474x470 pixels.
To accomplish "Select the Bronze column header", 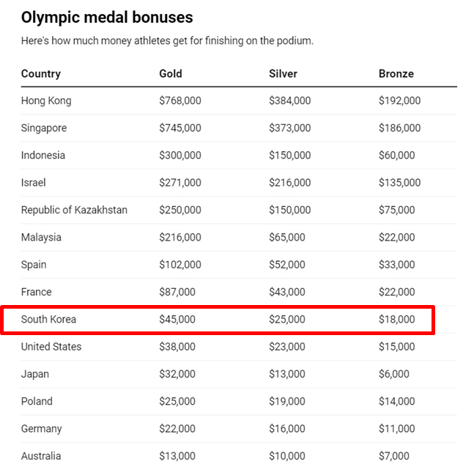I will (396, 73).
